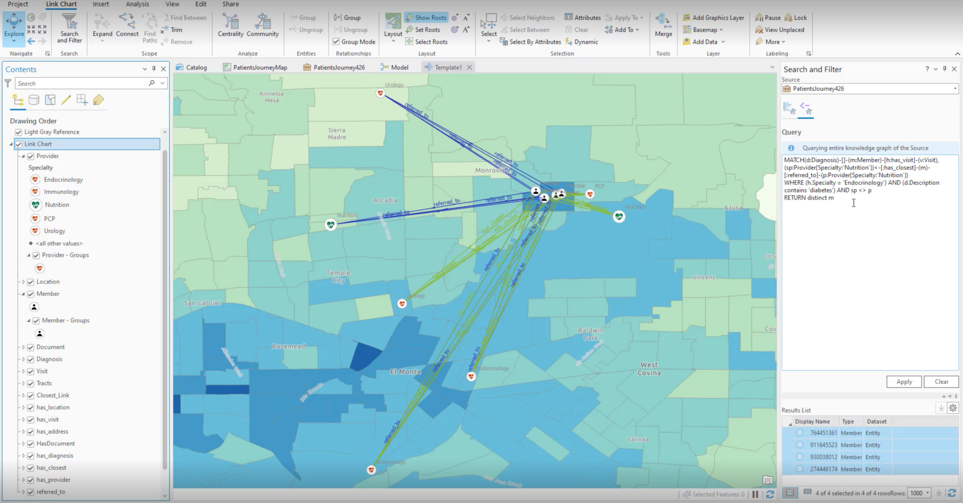
Task: Toggle Group Mode checkbox in Entities
Action: pyautogui.click(x=336, y=41)
